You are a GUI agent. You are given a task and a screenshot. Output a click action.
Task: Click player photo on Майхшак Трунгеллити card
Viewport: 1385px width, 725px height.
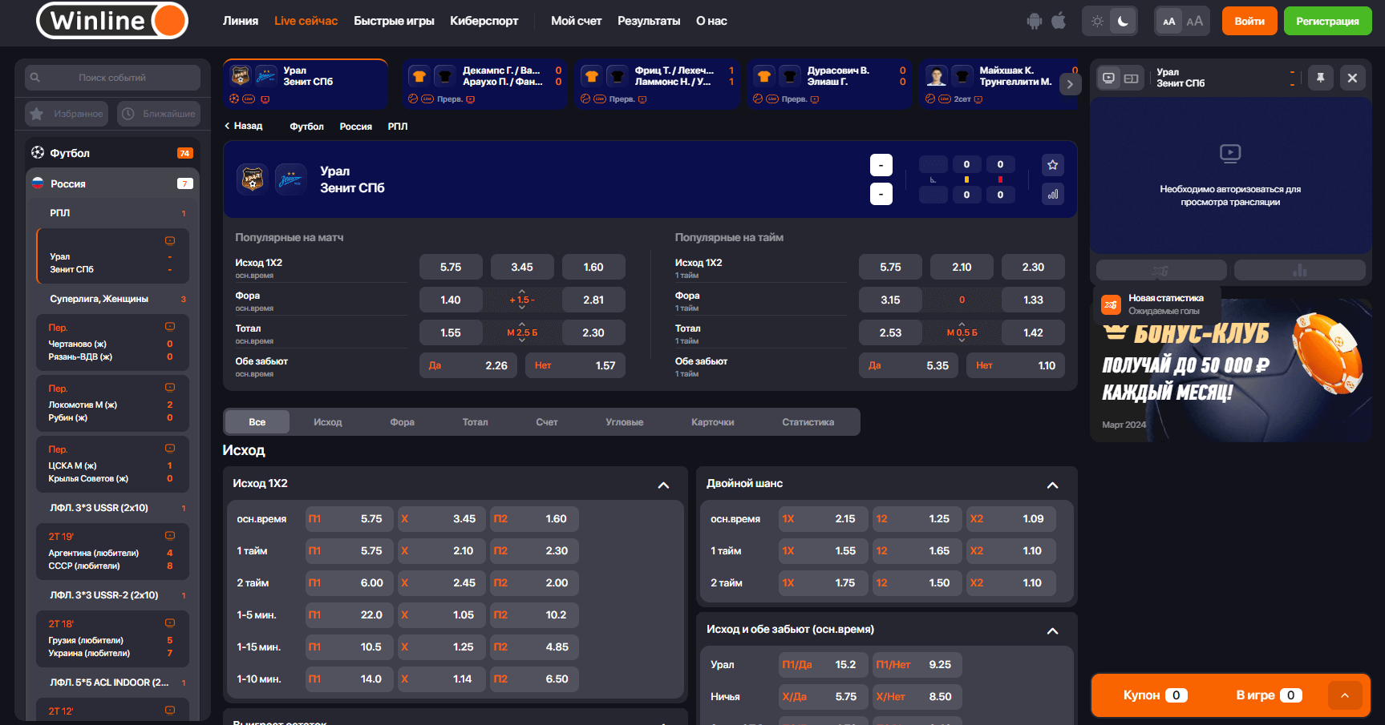tap(936, 77)
